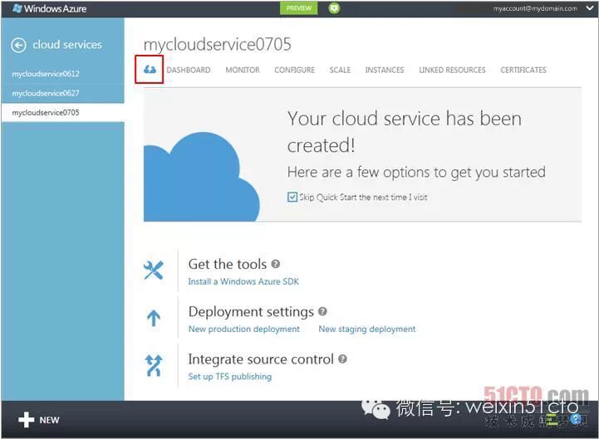The width and height of the screenshot is (599, 439).
Task: Open the CERTIFICATES tab
Action: click(x=523, y=70)
